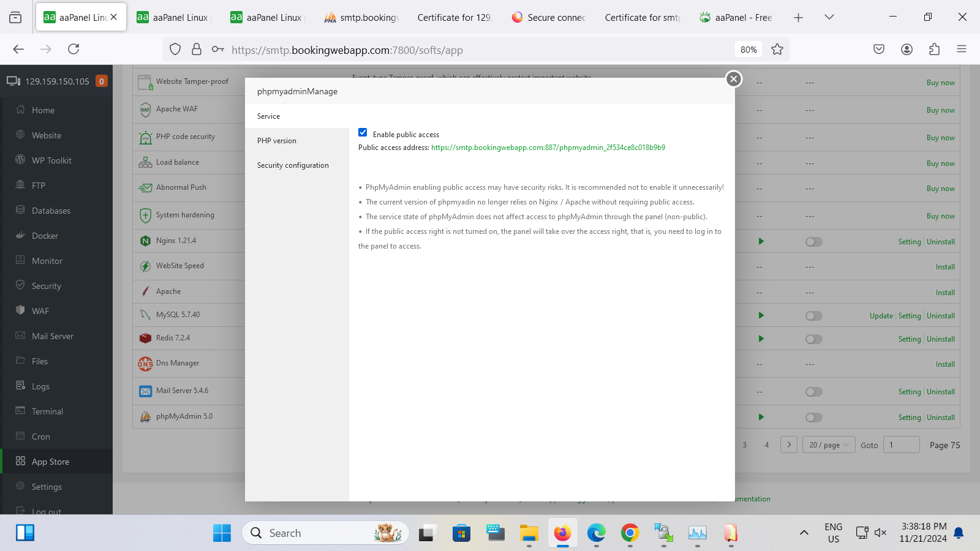Viewport: 980px width, 551px height.
Task: Open Cron in the sidebar
Action: (56, 437)
